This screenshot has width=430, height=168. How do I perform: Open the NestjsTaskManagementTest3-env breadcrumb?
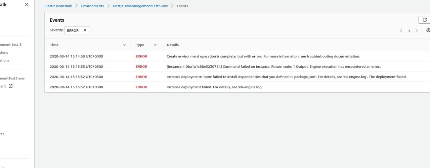pos(140,6)
